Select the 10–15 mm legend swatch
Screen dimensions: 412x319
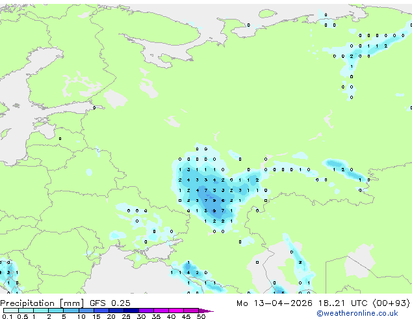point(86,311)
